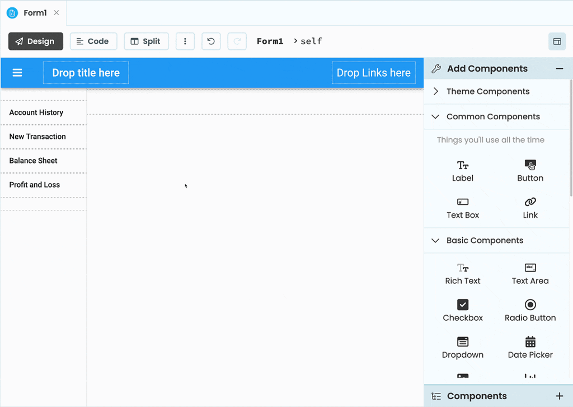This screenshot has width=573, height=407.
Task: Open the Split view mode
Action: (146, 41)
